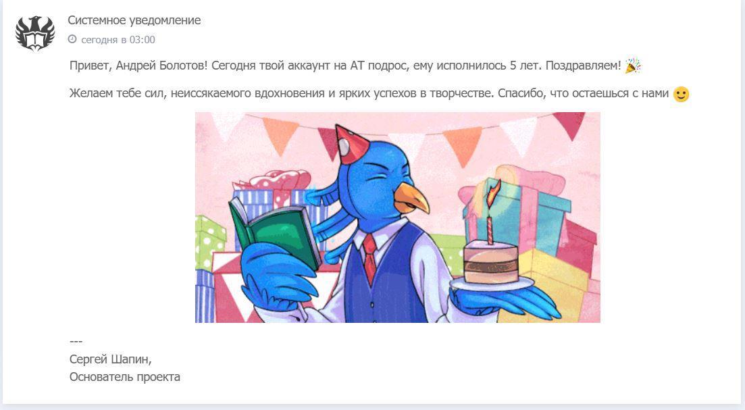Click the Основатель проекта signature line
Viewport: 745px width, 410px height.
tap(124, 377)
